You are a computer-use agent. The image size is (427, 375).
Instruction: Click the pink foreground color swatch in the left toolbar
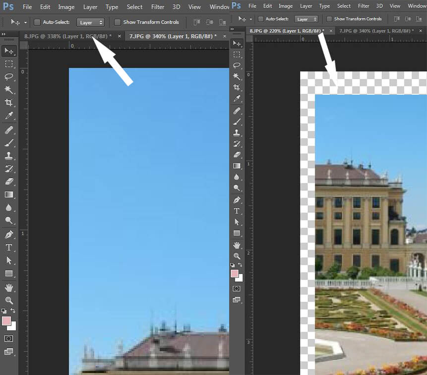click(x=6, y=321)
